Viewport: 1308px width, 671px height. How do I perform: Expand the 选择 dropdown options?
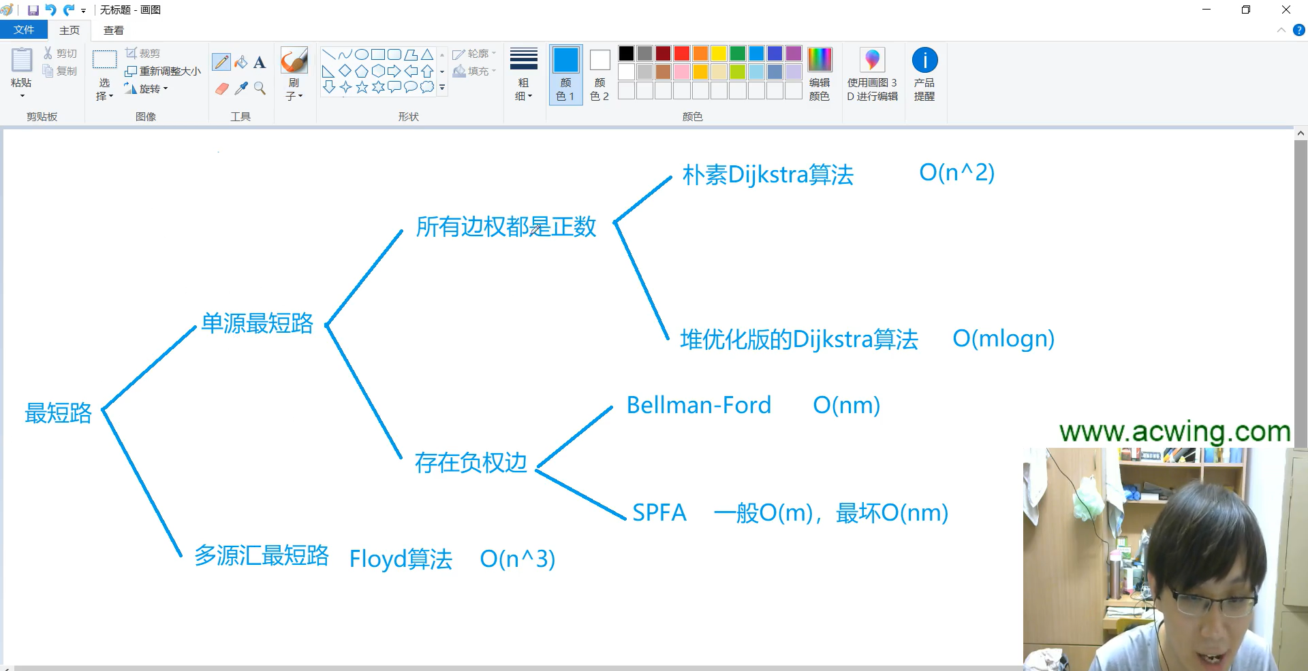click(104, 89)
